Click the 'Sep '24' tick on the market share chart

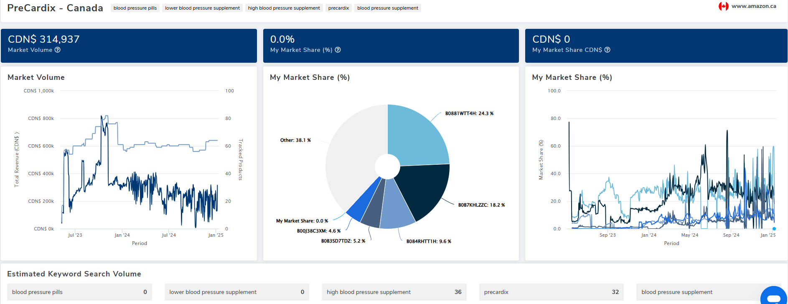[731, 235]
